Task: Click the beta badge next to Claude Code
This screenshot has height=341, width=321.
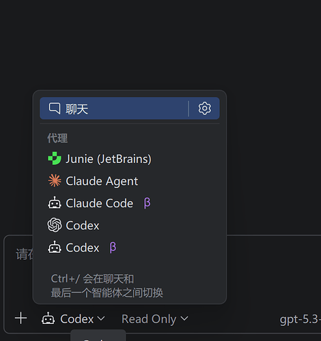Action: 147,203
